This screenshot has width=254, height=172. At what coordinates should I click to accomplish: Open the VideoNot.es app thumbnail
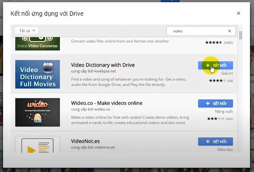tap(38, 145)
